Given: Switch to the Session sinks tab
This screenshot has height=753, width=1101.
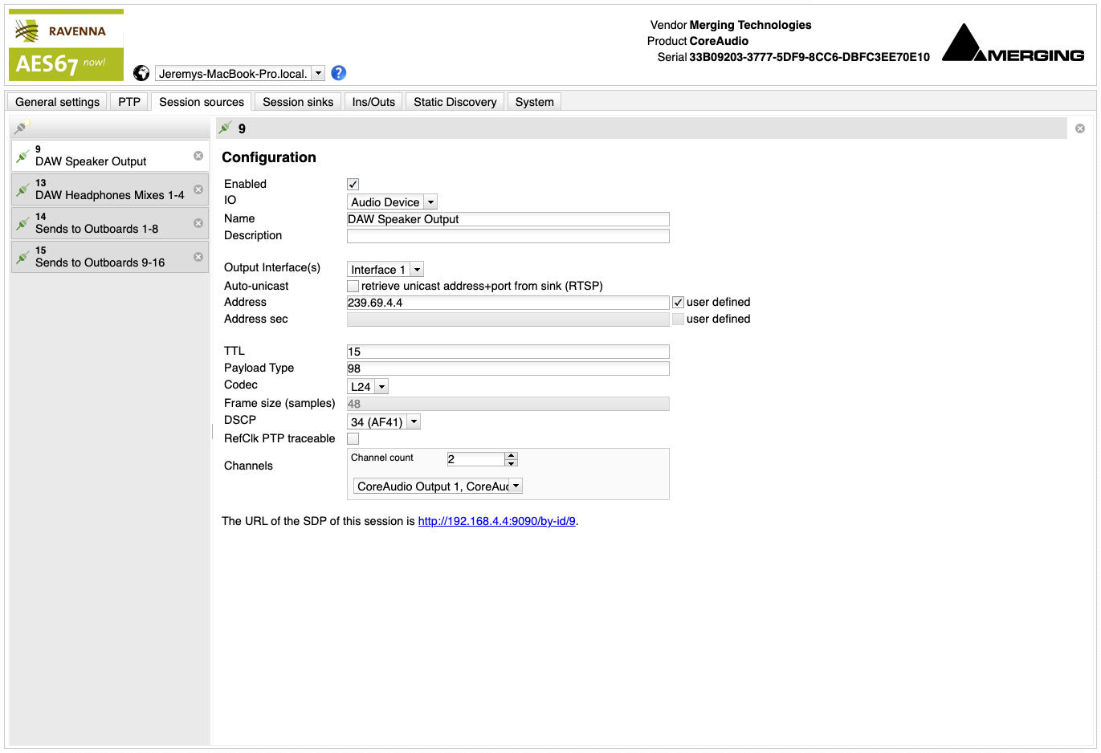Looking at the screenshot, I should (x=298, y=102).
